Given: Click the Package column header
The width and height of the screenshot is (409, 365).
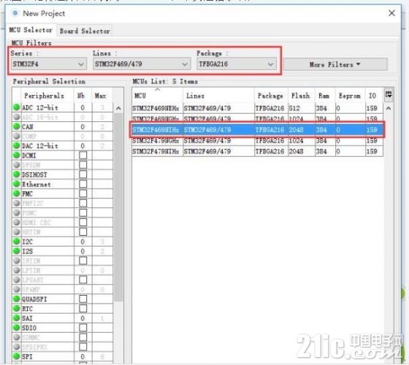Looking at the screenshot, I should point(271,96).
